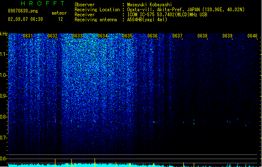Click the 0632 time marker

52,36
